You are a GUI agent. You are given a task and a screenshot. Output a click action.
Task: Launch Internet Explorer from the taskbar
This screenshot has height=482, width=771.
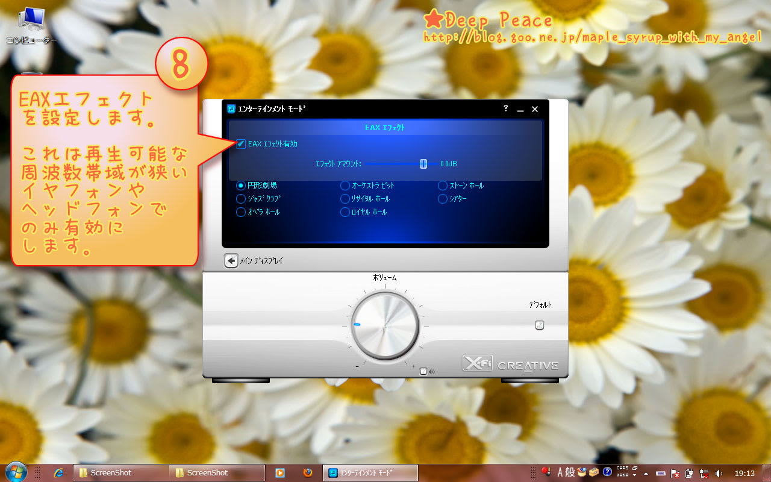click(x=58, y=472)
